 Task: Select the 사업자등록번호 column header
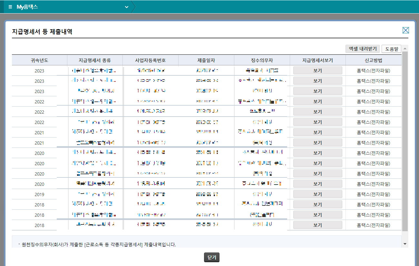coord(150,60)
